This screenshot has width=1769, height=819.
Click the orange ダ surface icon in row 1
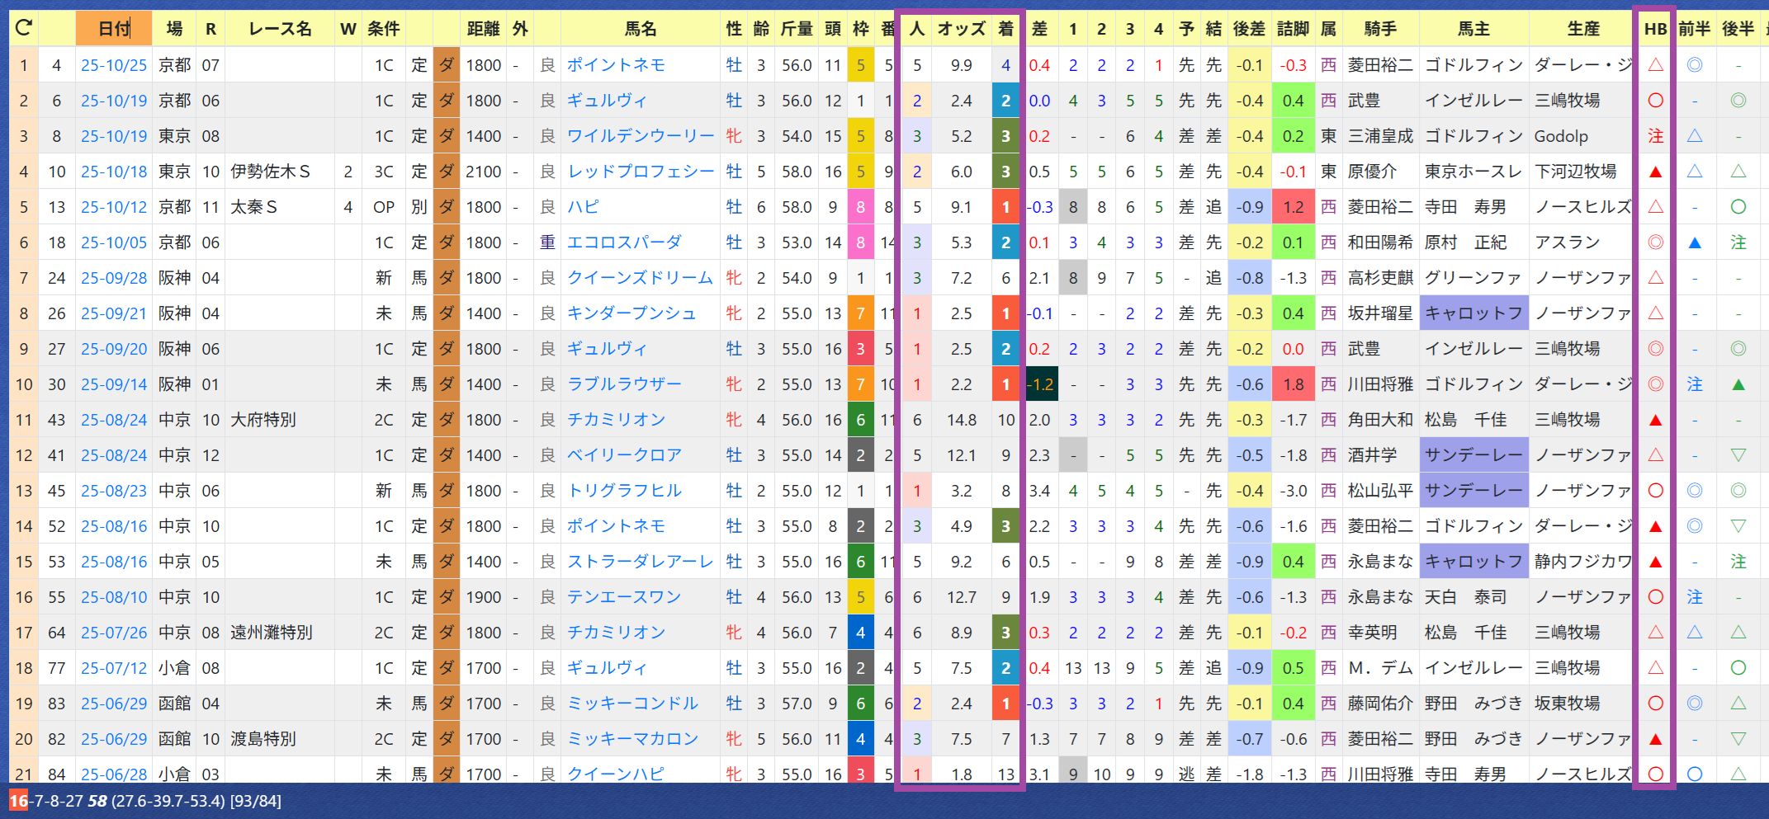click(447, 65)
